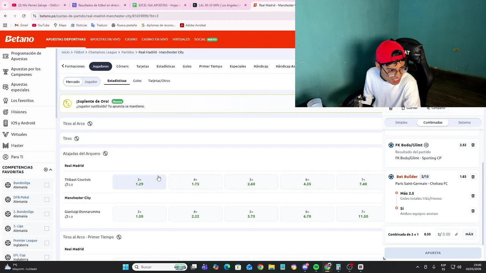Click the Virtuales sidebar icon

tap(5, 134)
